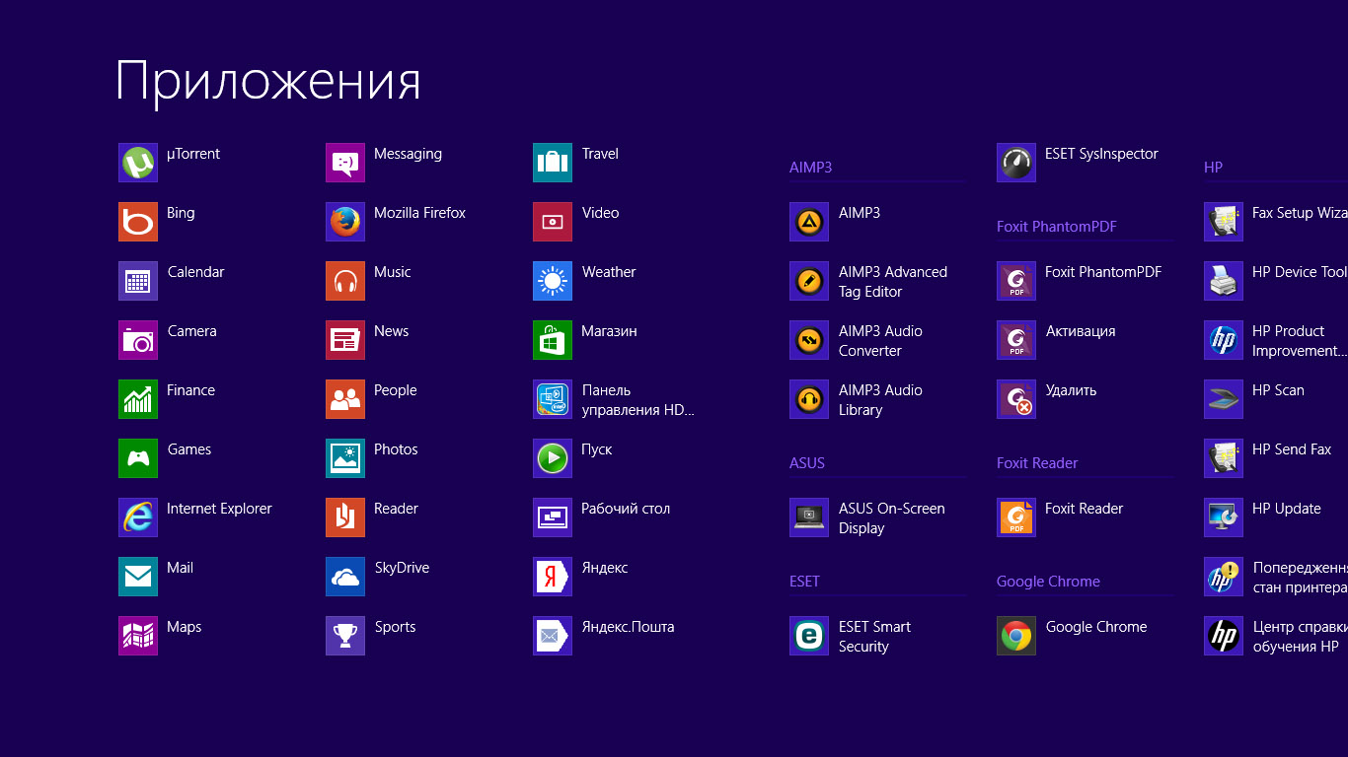Screen dimensions: 1348x757
Task: Click the ESET Smart Security label
Action: 874,637
